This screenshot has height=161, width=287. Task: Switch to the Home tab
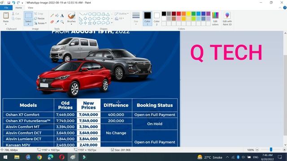[x=19, y=8]
